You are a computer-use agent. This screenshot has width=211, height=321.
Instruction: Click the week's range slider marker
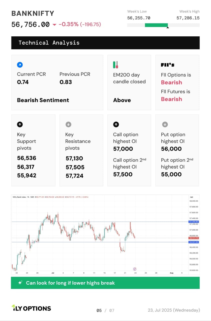tap(168, 27)
